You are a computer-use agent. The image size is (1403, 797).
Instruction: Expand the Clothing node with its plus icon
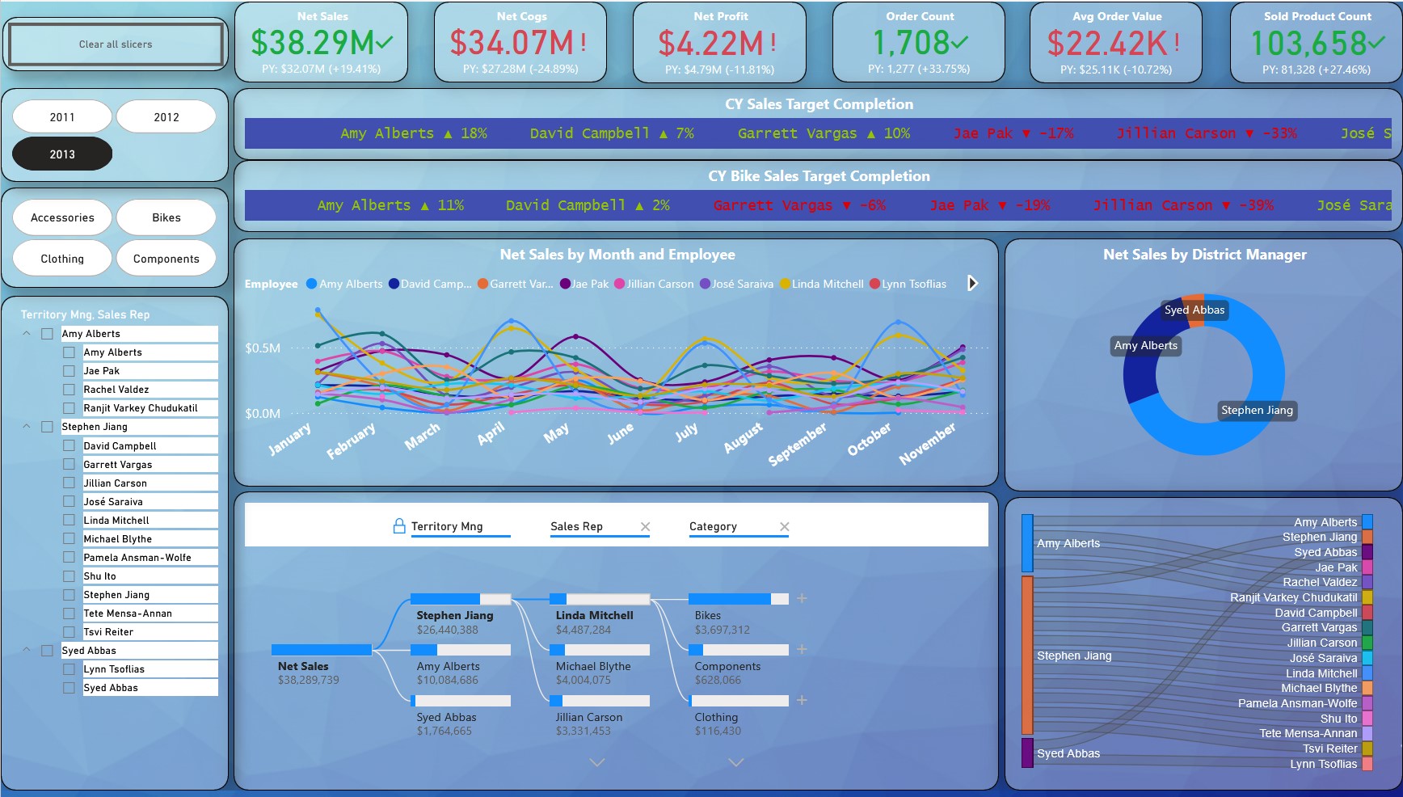click(801, 700)
